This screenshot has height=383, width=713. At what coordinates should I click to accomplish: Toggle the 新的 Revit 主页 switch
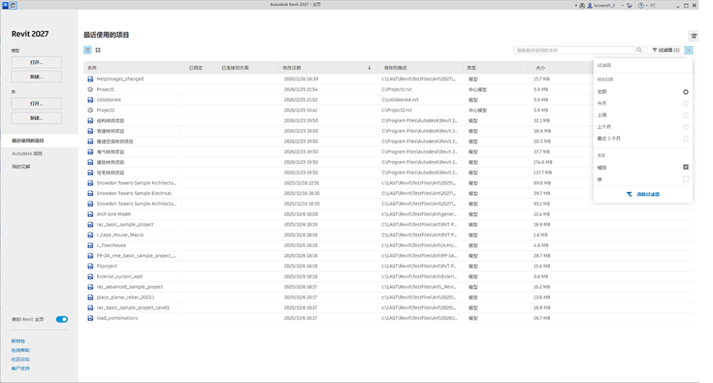(62, 320)
